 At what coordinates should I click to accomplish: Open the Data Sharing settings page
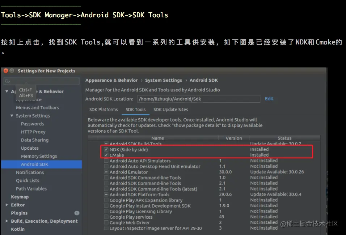(35, 140)
